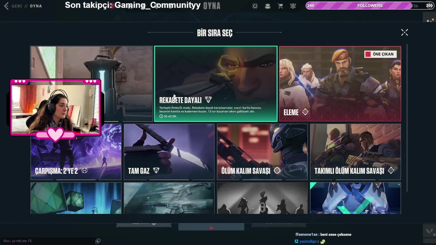Click the clock icon in Öne Çıkan badge
The width and height of the screenshot is (436, 245).
coord(368,54)
